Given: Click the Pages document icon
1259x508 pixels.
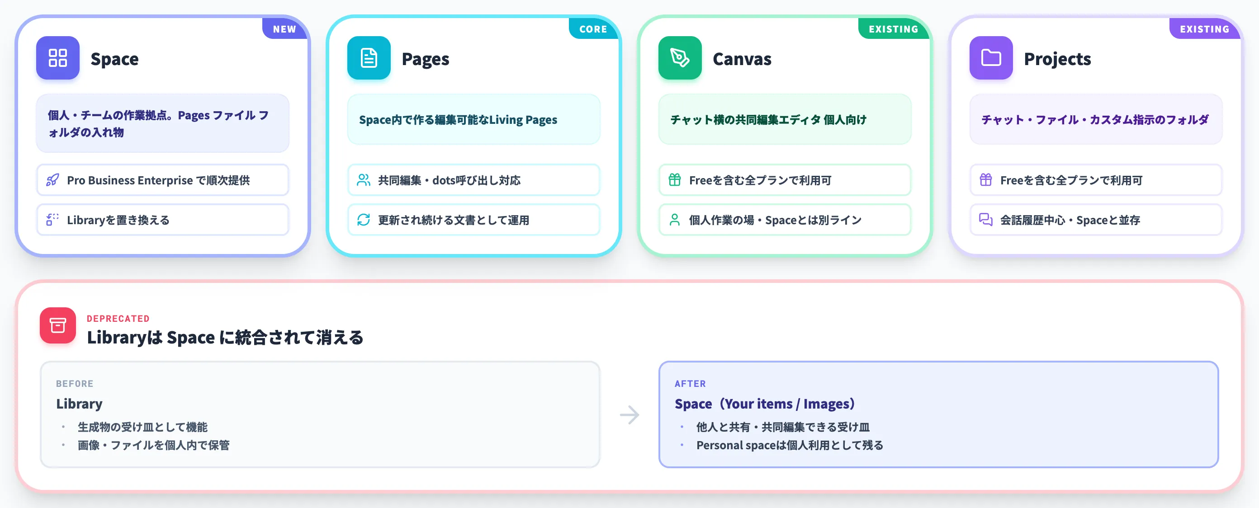Looking at the screenshot, I should point(369,58).
